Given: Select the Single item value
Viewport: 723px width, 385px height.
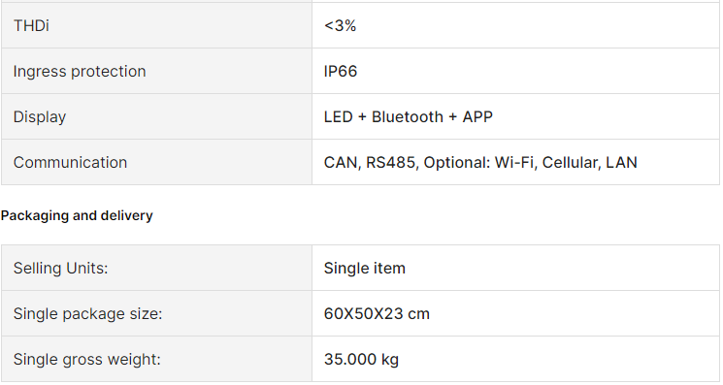Looking at the screenshot, I should pyautogui.click(x=364, y=268).
